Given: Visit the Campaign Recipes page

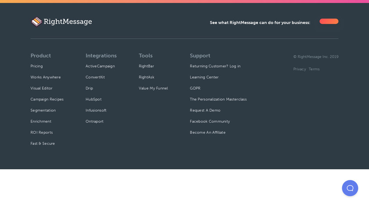Looking at the screenshot, I should click(47, 100).
